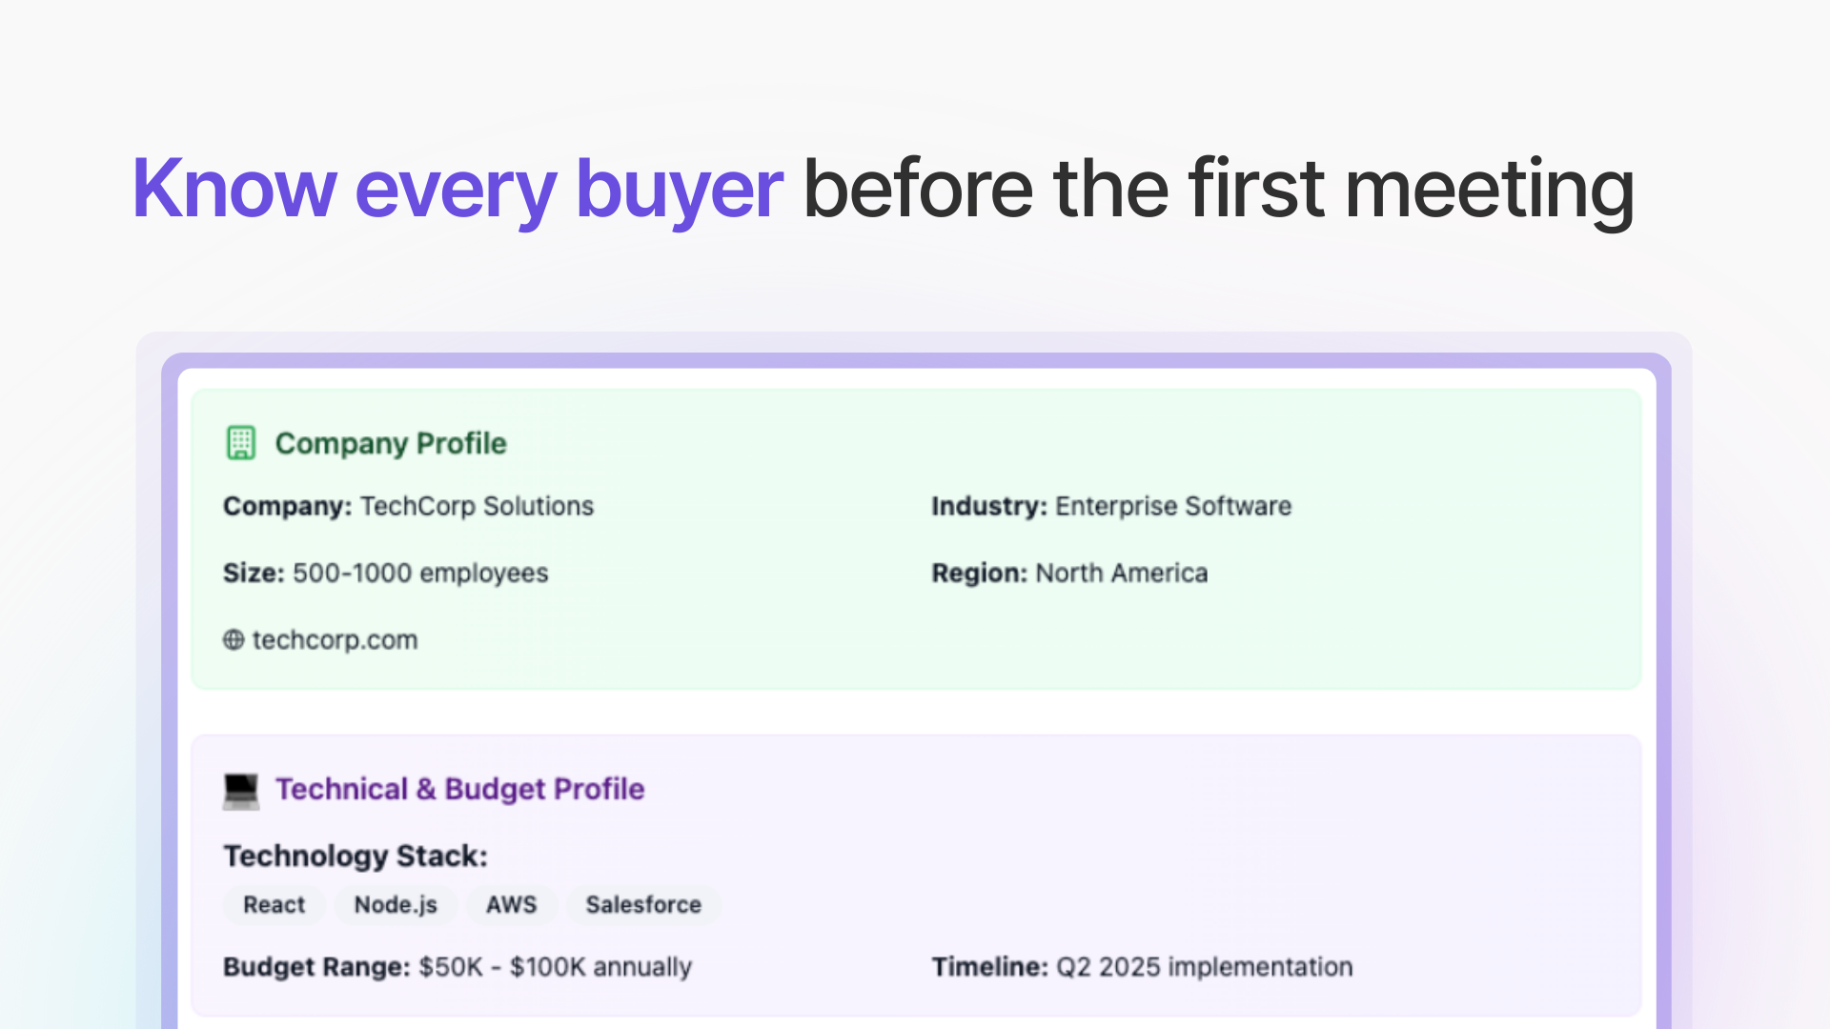Click the 2025 year in the Timeline
Screen dimensions: 1830x1029
(x=1129, y=967)
